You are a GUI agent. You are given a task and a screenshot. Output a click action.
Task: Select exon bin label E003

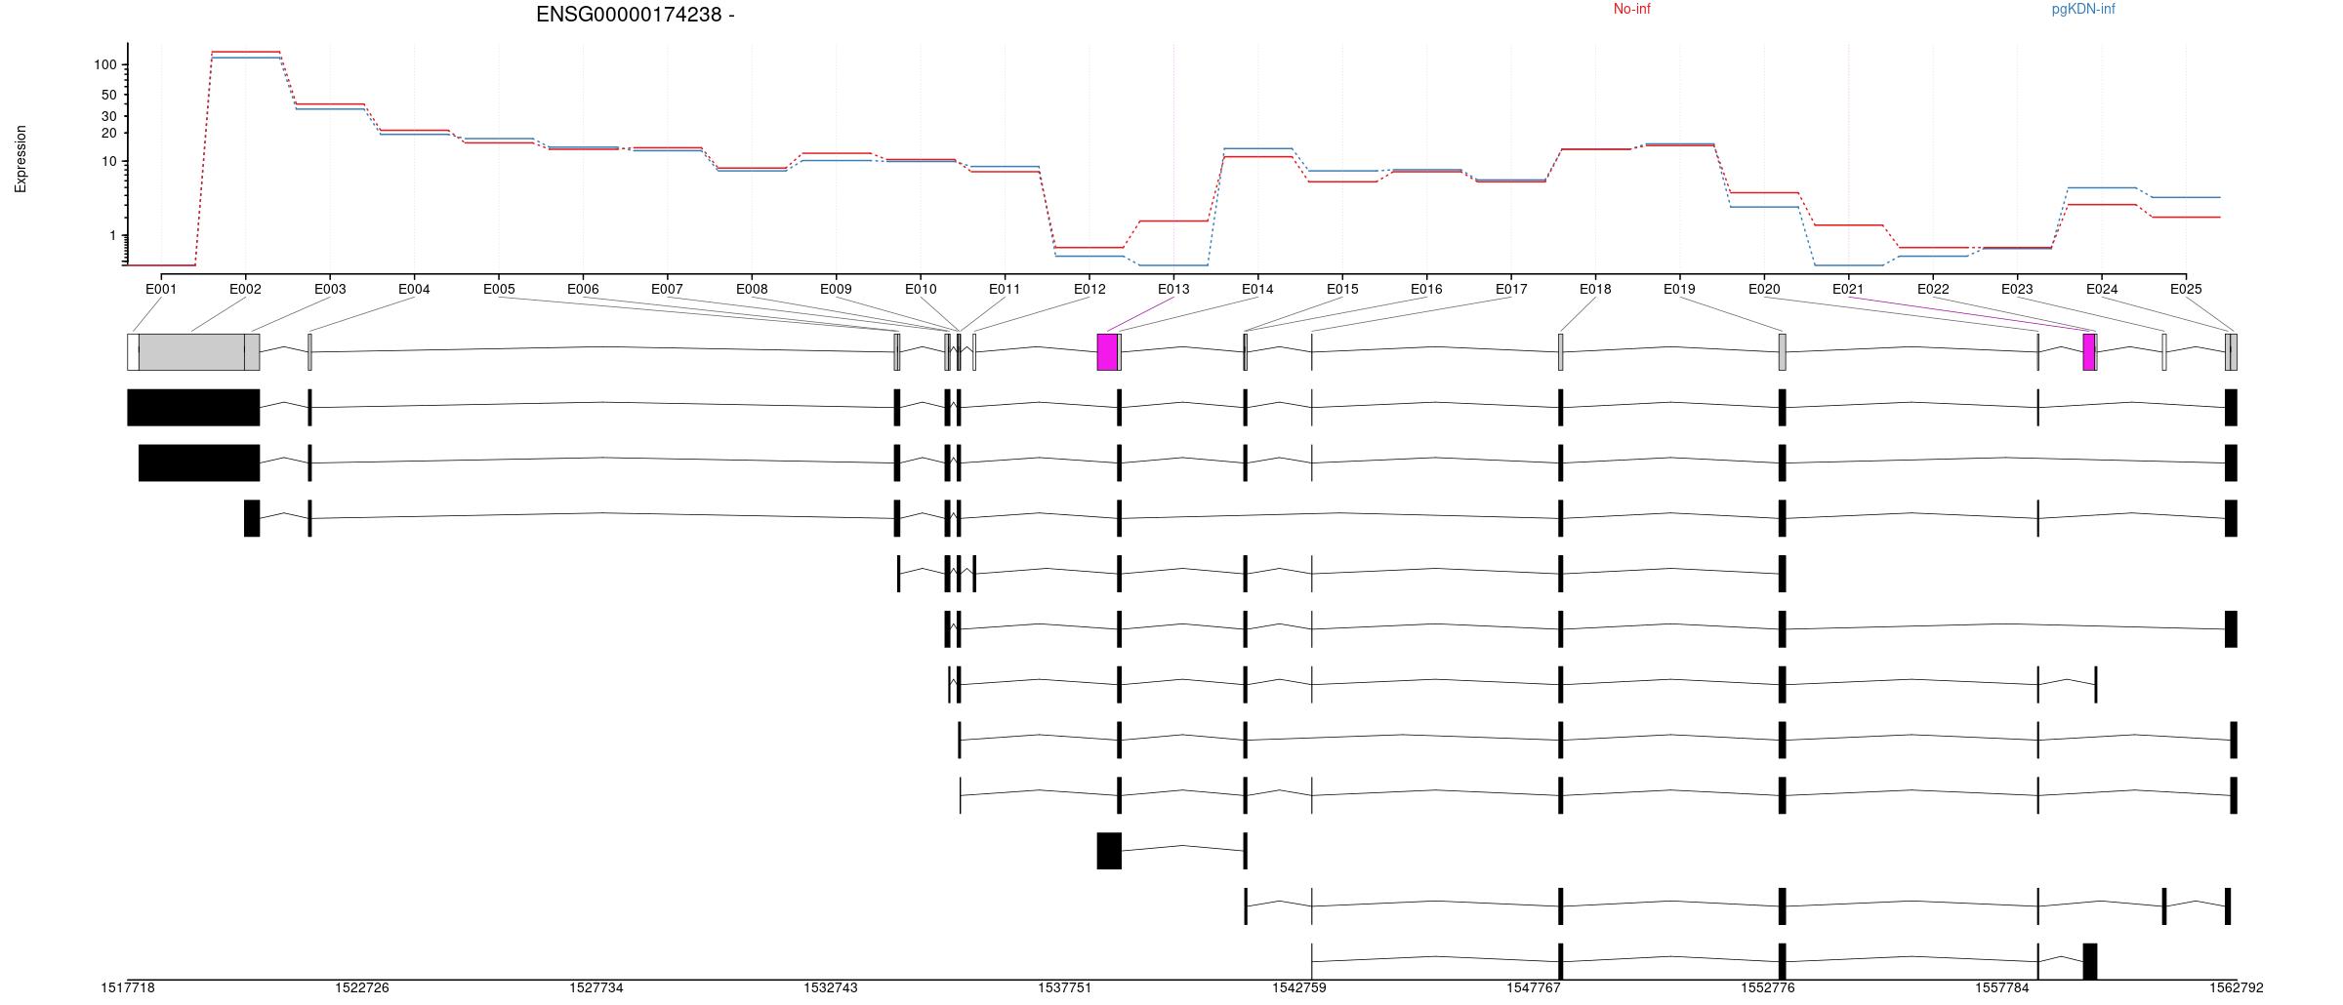(330, 289)
